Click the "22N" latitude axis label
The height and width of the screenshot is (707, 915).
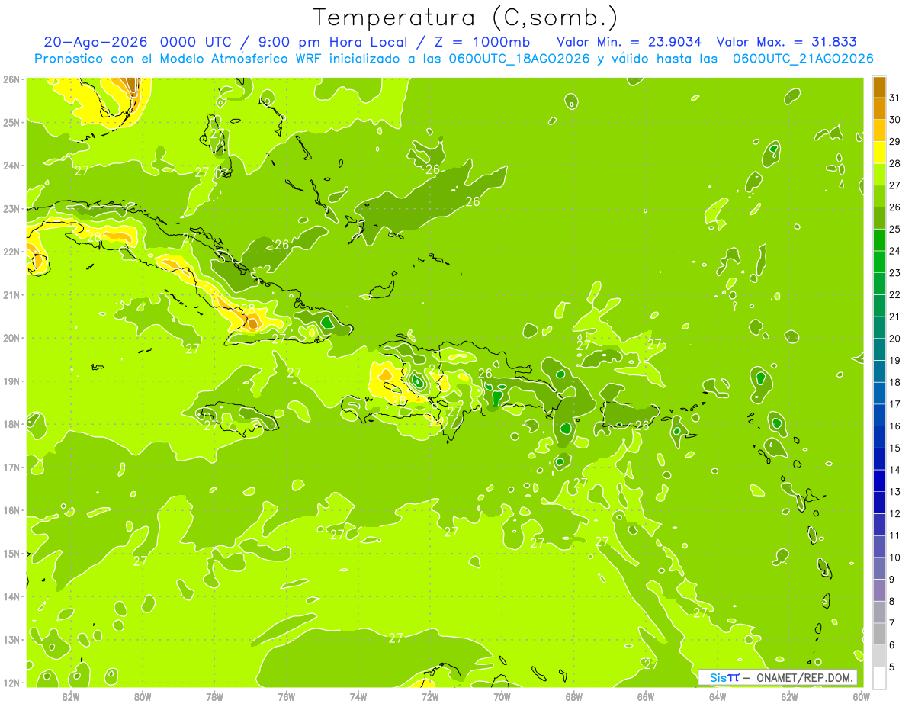11,252
